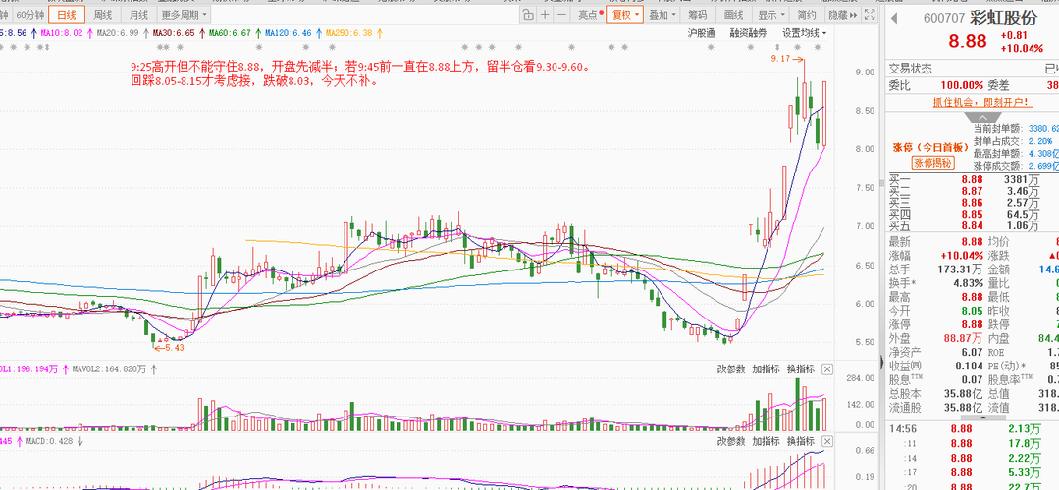Screen dimensions: 1059x490
Task: Click 改参数 in volume panel
Action: [x=731, y=369]
